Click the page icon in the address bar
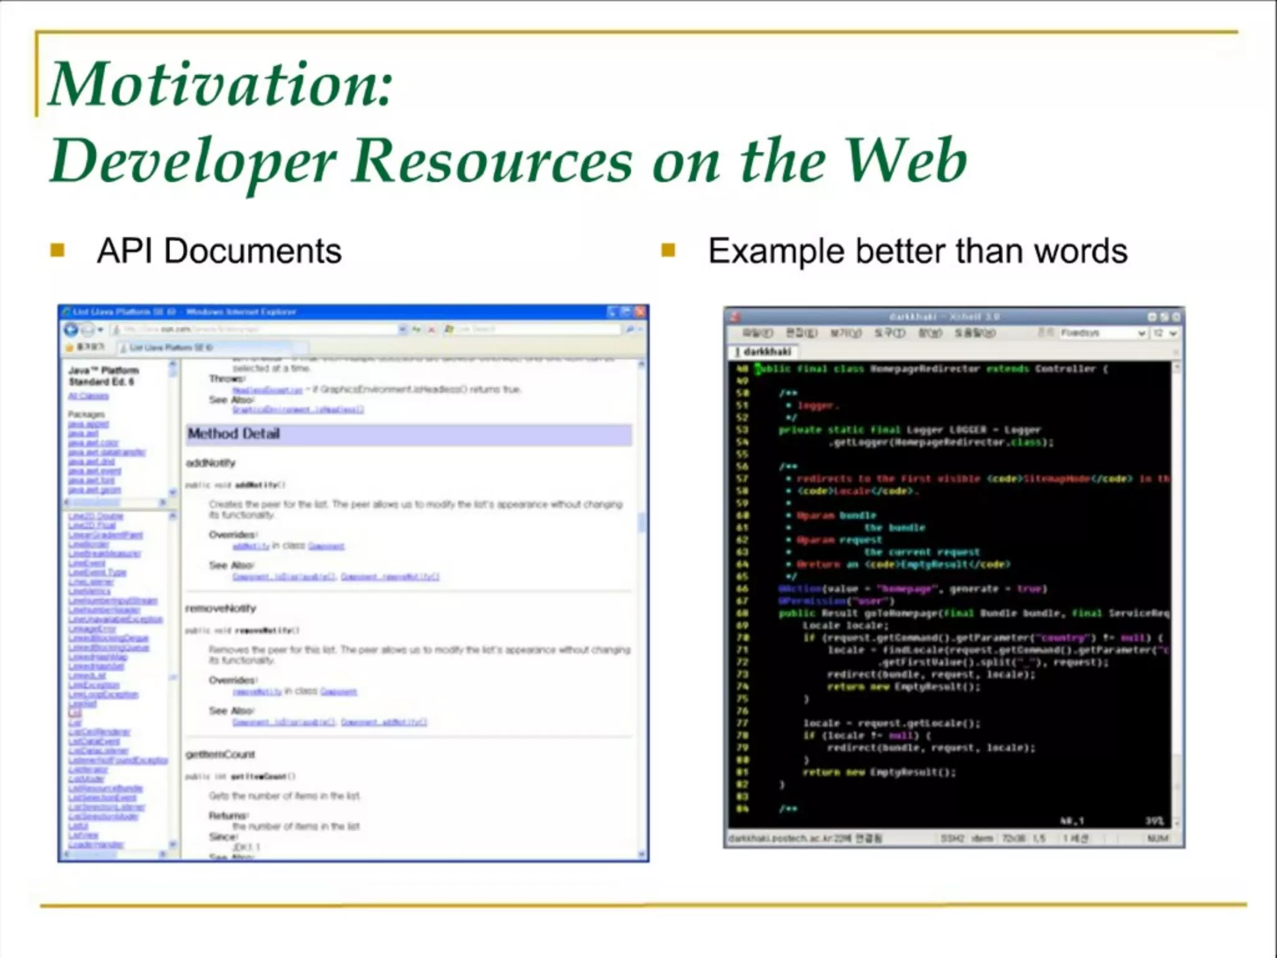1277x958 pixels. coord(116,329)
